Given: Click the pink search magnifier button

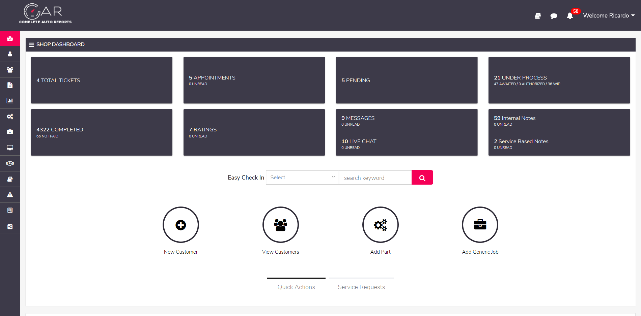Looking at the screenshot, I should (422, 178).
